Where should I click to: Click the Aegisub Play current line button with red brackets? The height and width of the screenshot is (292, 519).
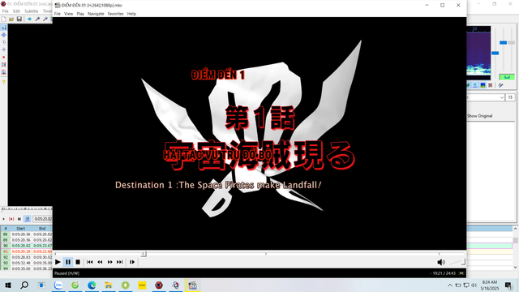[11, 219]
